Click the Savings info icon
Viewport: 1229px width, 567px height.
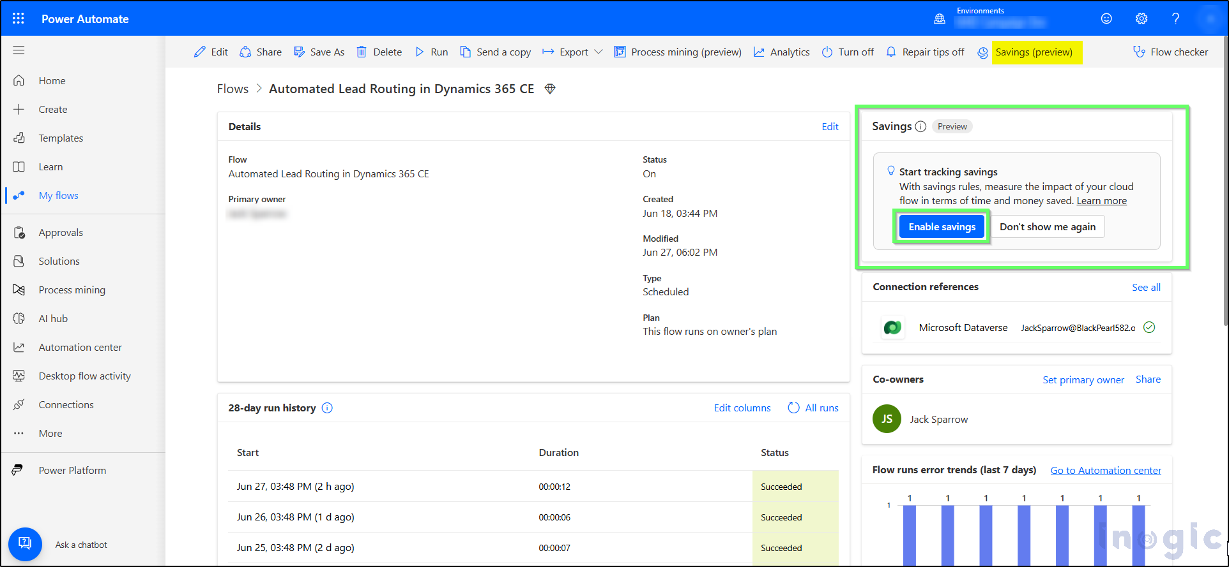pos(920,126)
